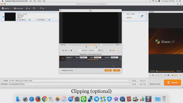Adjust the Preview panel volume slider
Image resolution: width=183 pixels, height=103 pixels.
pyautogui.click(x=177, y=75)
